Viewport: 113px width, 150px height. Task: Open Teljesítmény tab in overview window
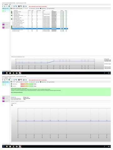[x=43, y=82]
